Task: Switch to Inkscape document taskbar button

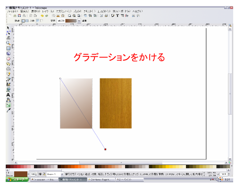Action: 73,180
